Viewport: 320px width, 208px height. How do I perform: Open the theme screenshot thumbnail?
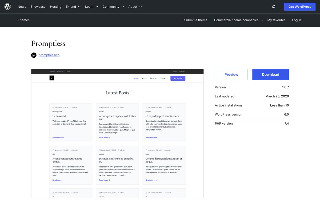tap(117, 133)
